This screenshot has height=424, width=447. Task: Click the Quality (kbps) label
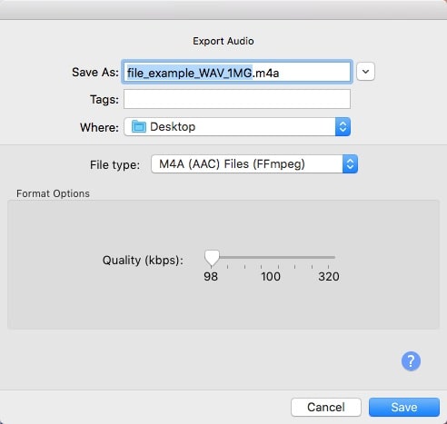(x=143, y=261)
